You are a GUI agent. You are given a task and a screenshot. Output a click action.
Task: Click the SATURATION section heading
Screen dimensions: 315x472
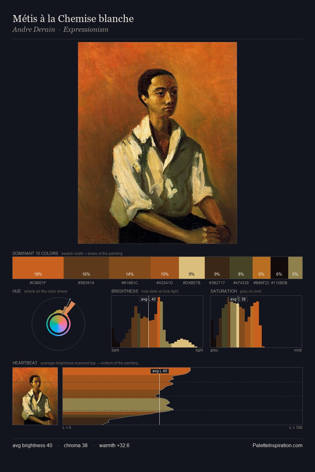[224, 291]
